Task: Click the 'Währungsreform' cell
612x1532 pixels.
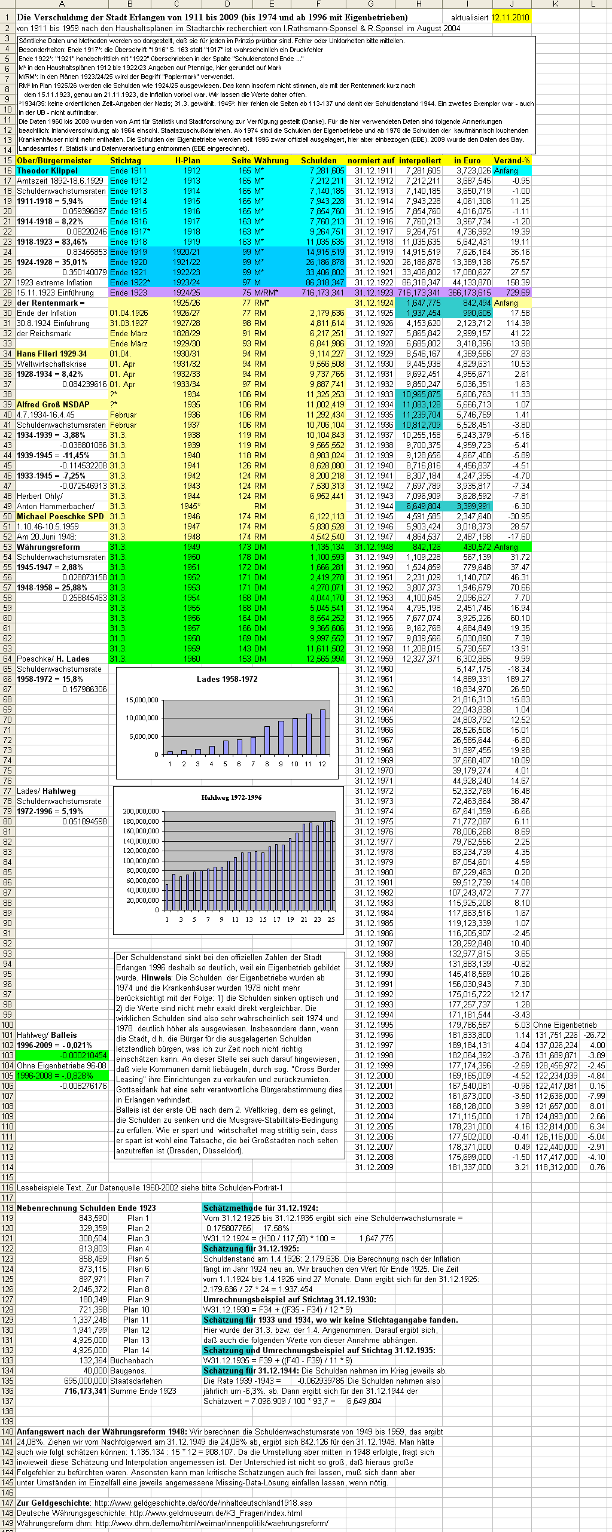Action: (x=62, y=547)
